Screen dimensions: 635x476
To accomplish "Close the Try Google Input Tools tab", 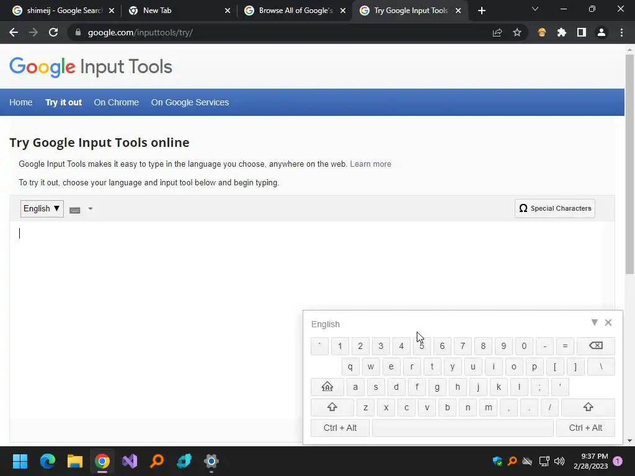I will (458, 11).
